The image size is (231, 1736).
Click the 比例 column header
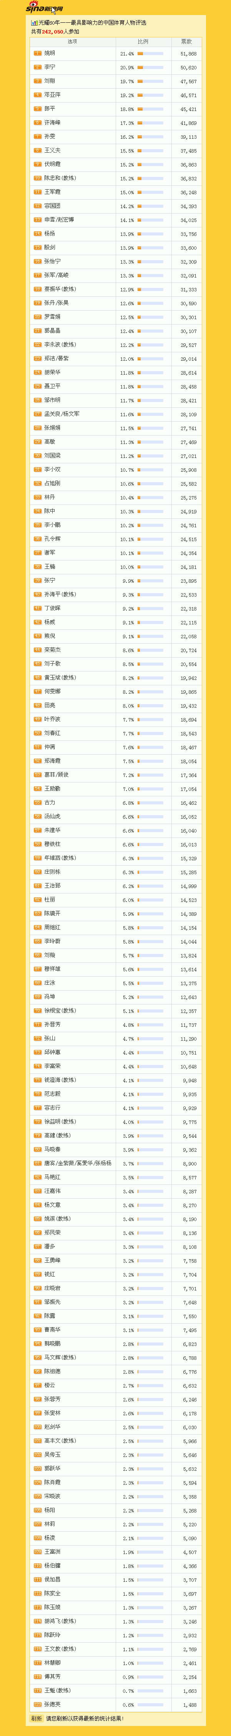click(143, 42)
